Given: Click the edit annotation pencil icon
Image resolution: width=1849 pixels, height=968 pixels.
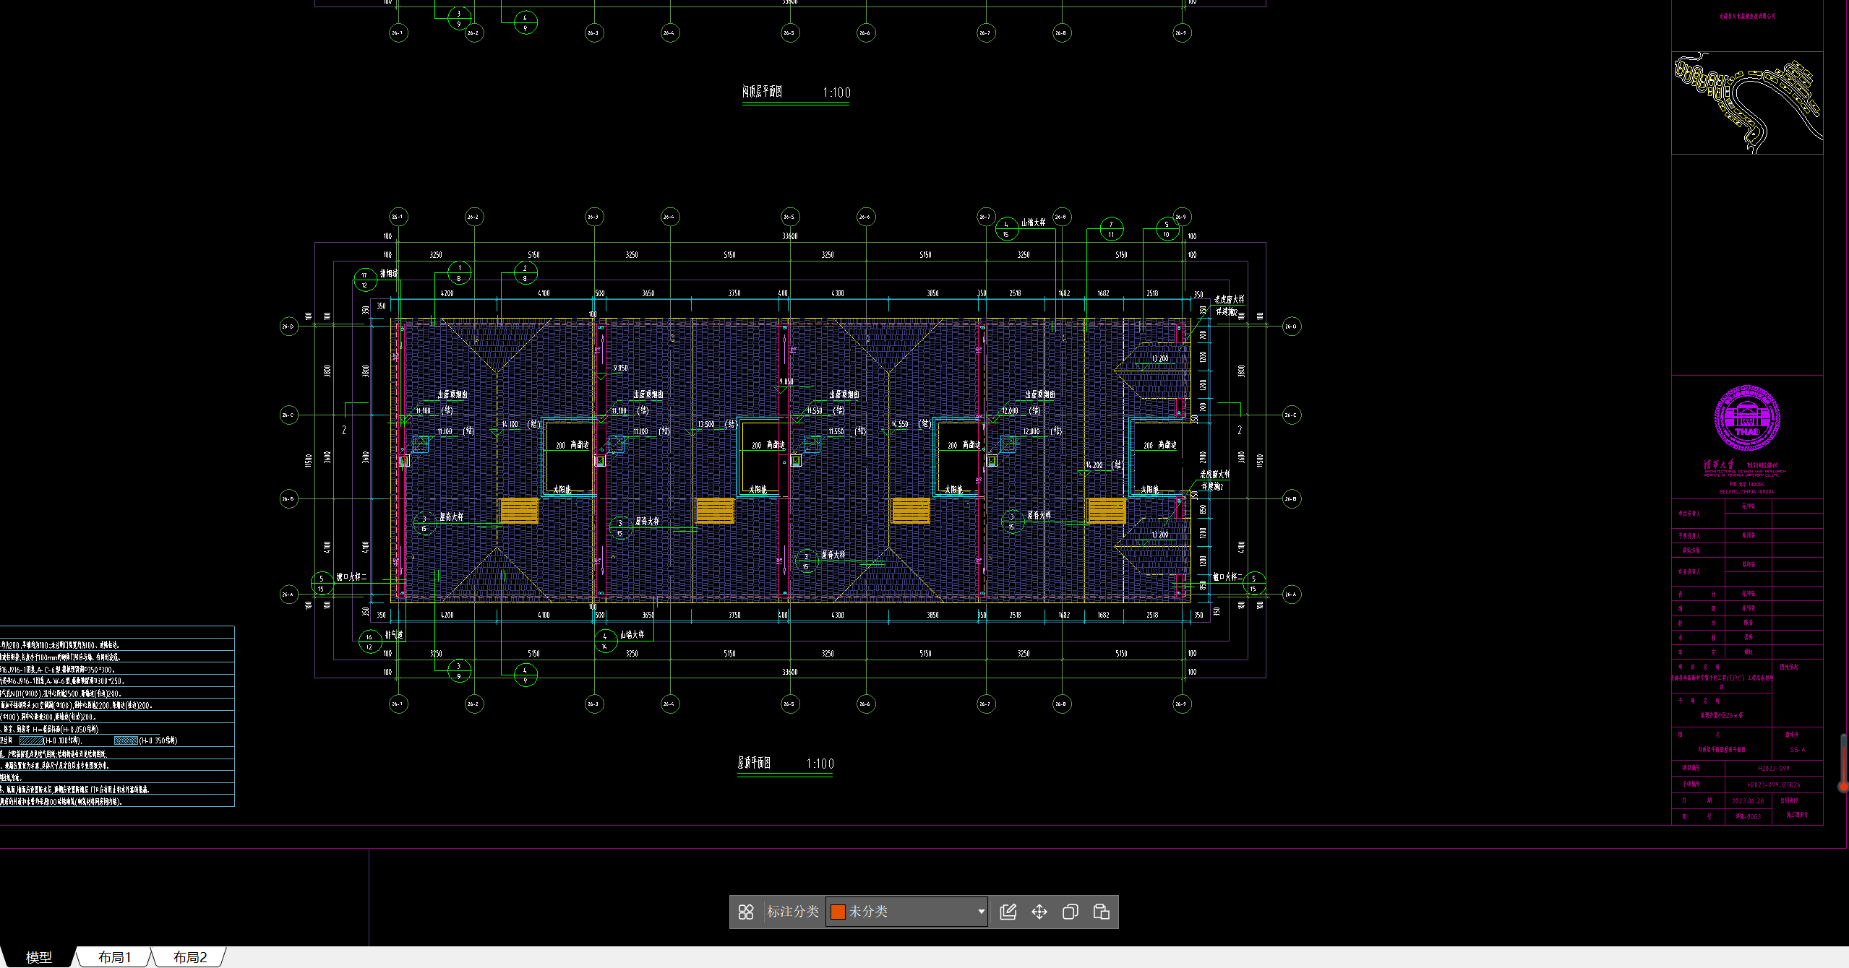Looking at the screenshot, I should click(1008, 912).
